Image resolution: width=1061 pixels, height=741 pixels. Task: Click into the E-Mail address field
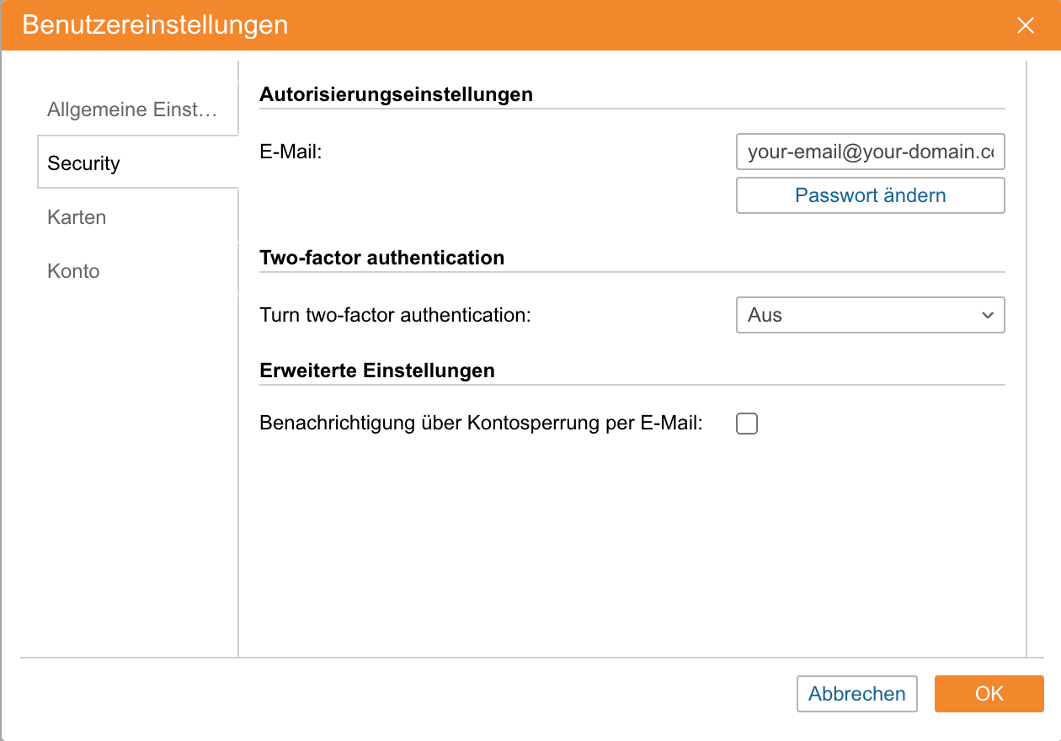click(x=869, y=152)
